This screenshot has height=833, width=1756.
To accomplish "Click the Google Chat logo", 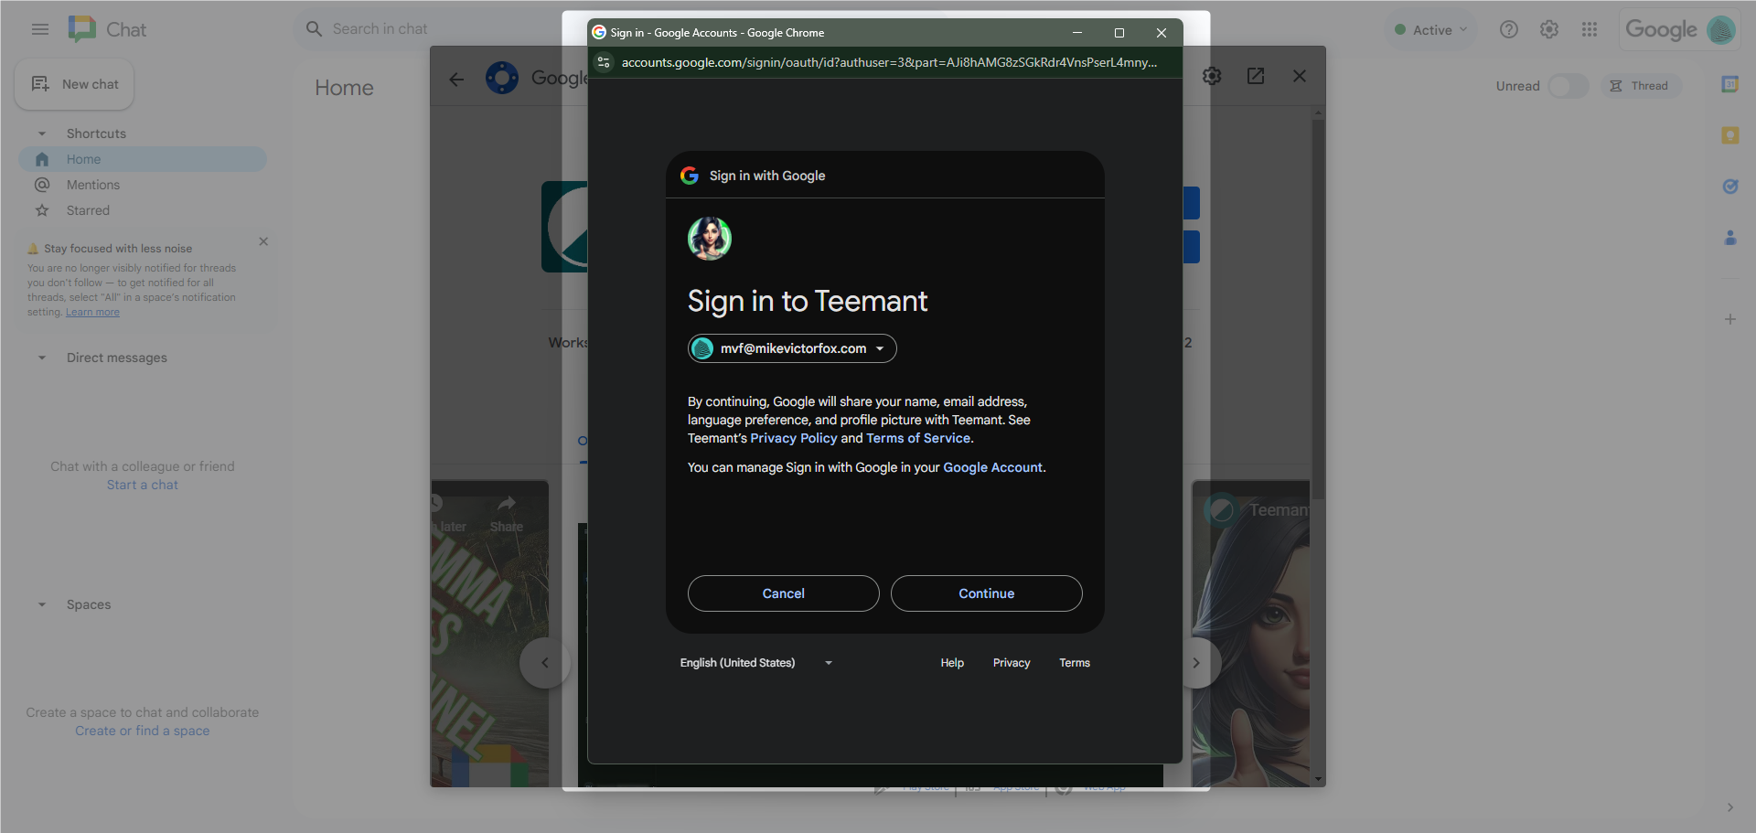I will [107, 29].
